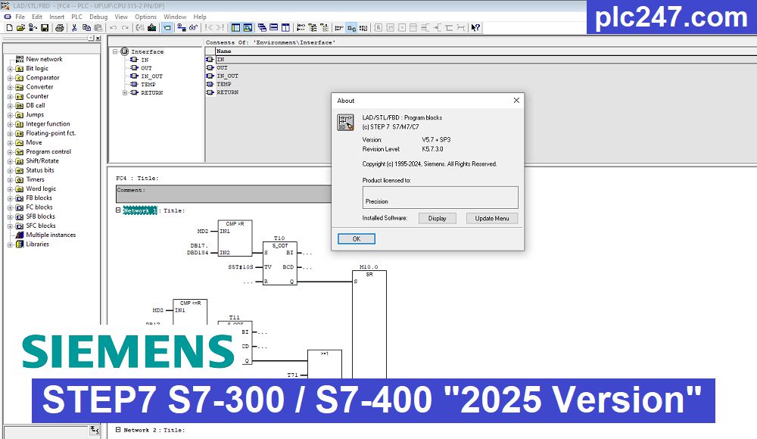The height and width of the screenshot is (439, 757).
Task: Create a new block with the New toolbar icon
Action: [9, 28]
